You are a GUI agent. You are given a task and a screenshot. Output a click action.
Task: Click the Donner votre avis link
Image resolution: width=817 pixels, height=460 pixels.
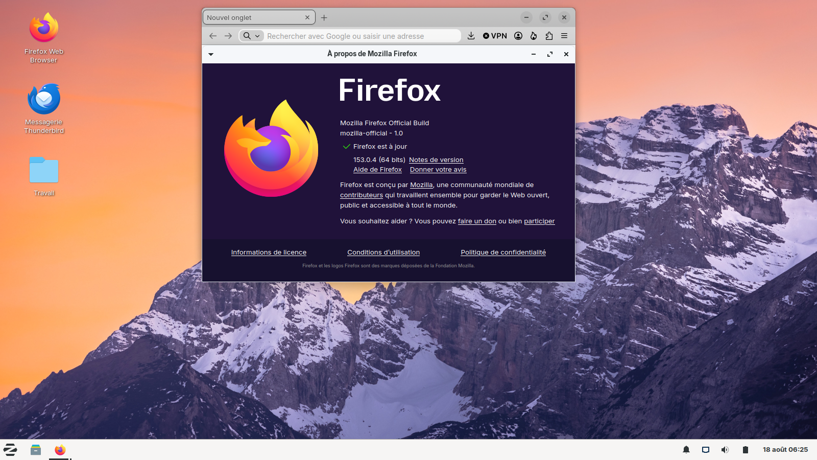click(438, 170)
